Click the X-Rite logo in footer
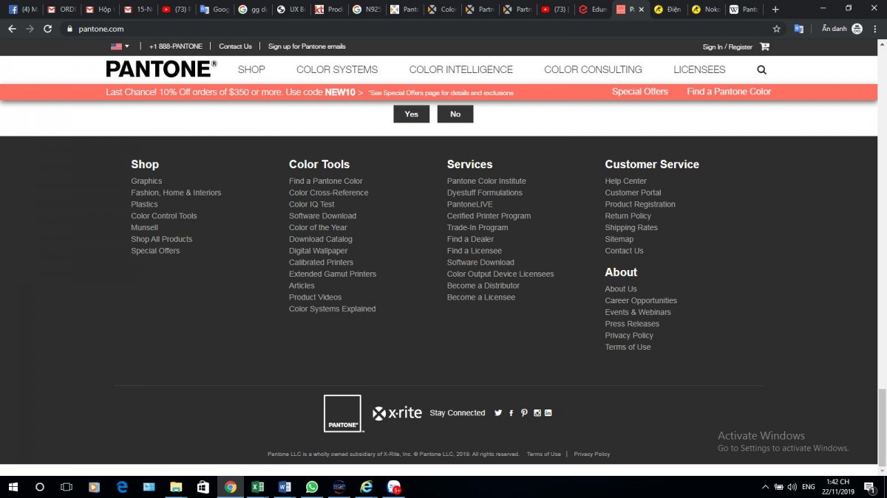 pyautogui.click(x=397, y=413)
